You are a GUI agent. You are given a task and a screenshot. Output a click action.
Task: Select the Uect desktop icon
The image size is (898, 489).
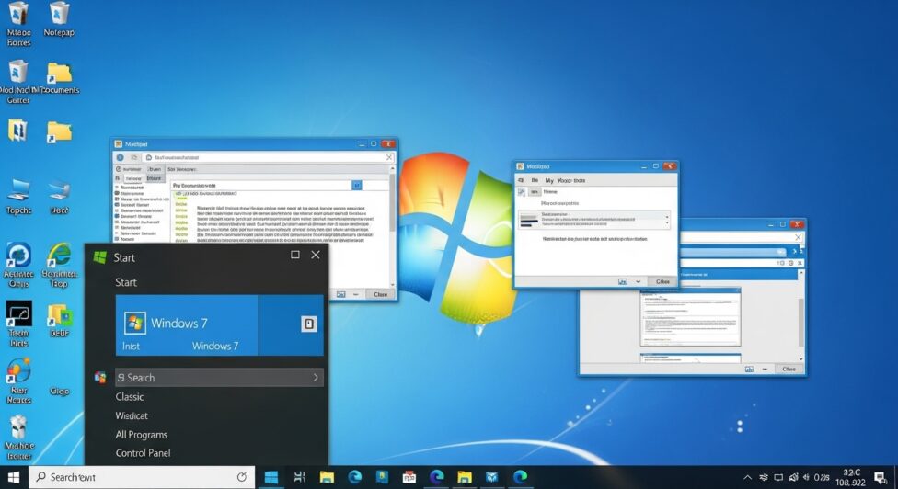pos(59,196)
